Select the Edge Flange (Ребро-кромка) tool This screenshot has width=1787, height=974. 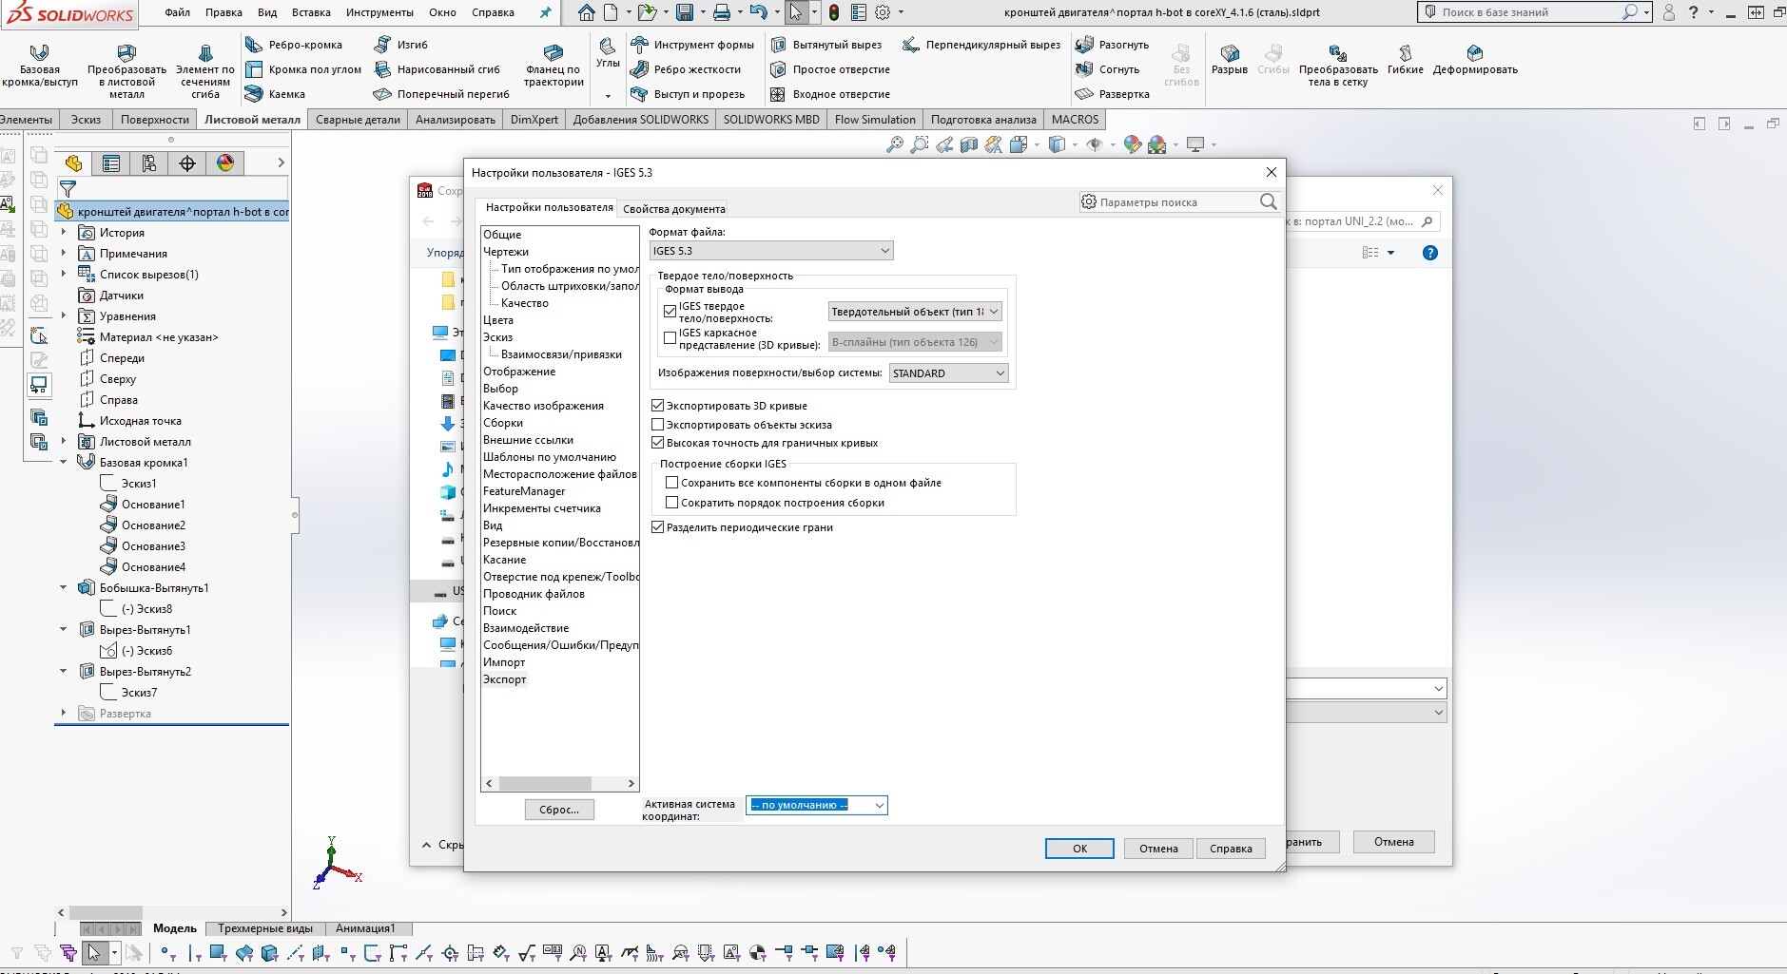[x=294, y=45]
